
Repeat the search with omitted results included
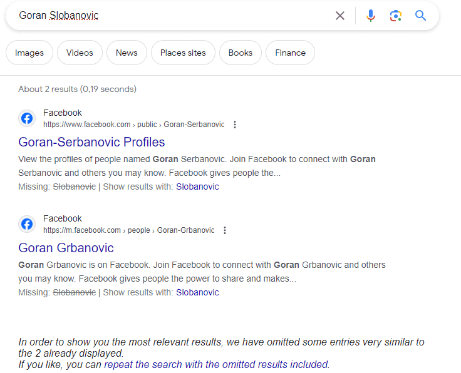coord(217,364)
